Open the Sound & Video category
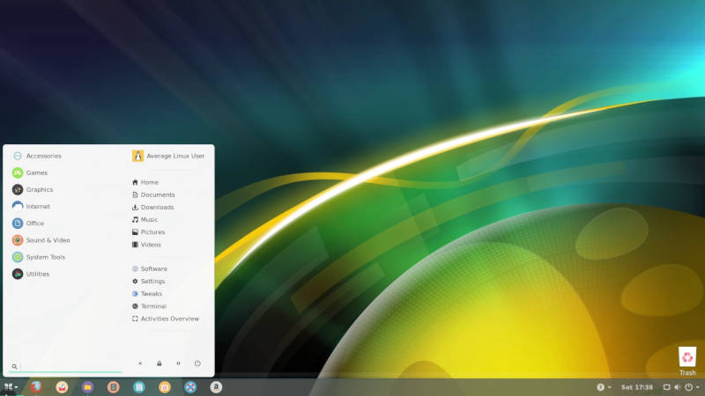Image resolution: width=705 pixels, height=396 pixels. (41, 240)
